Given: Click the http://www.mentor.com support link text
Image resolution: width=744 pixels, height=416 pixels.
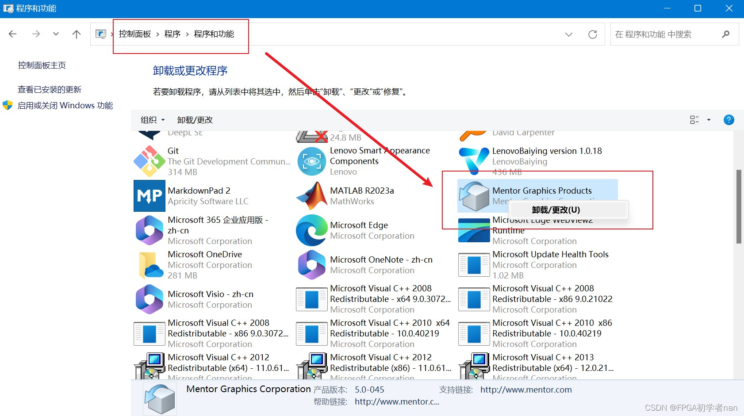Looking at the screenshot, I should click(x=526, y=389).
